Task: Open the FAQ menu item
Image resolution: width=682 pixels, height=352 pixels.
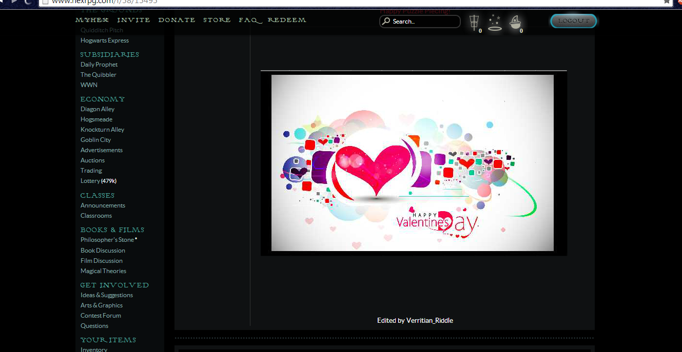Action: [250, 20]
